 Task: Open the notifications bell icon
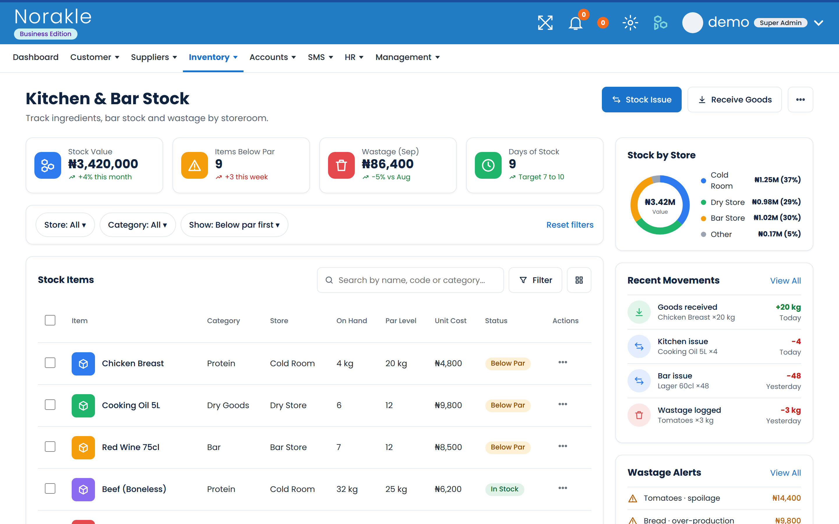576,23
